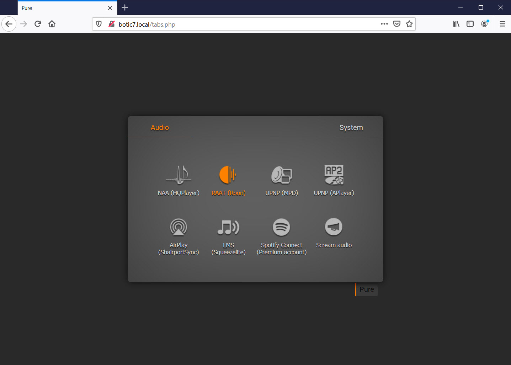The width and height of the screenshot is (511, 365).
Task: Click the UPNP (MPD) label text
Action: point(282,193)
